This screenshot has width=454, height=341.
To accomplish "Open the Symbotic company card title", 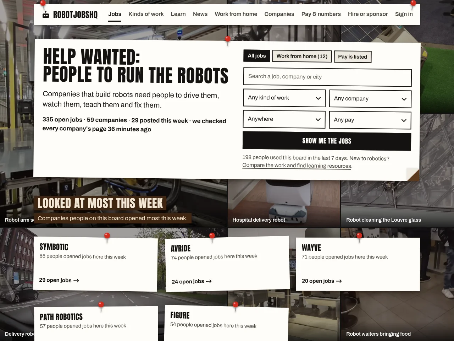I will [54, 247].
